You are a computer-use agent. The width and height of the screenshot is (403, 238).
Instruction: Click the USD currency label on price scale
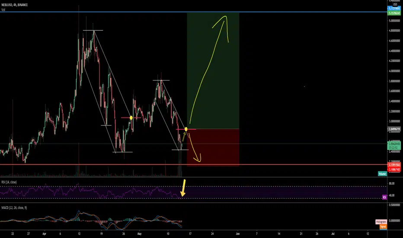395,5
